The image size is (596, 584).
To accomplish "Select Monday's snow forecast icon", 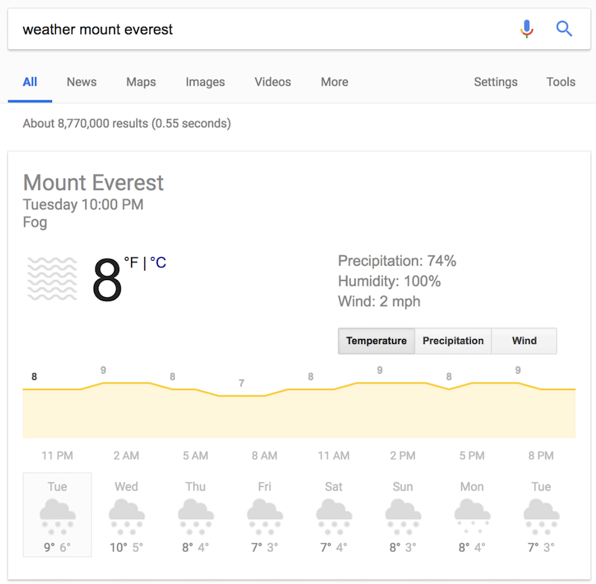I will 472,518.
